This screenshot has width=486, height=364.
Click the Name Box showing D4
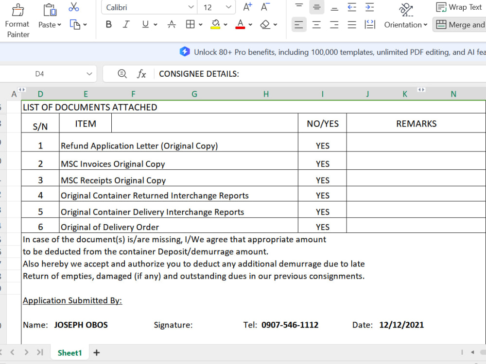(x=39, y=74)
